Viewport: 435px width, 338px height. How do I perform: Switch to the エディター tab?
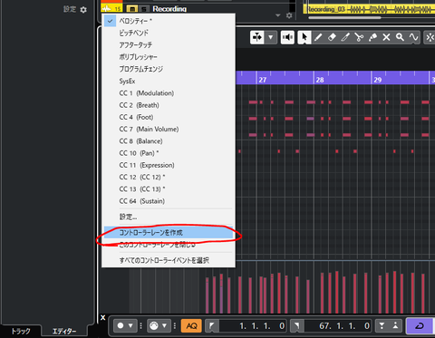click(64, 332)
